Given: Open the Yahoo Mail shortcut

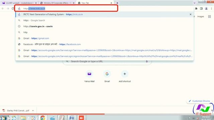Looking at the screenshot, I should click(89, 76).
